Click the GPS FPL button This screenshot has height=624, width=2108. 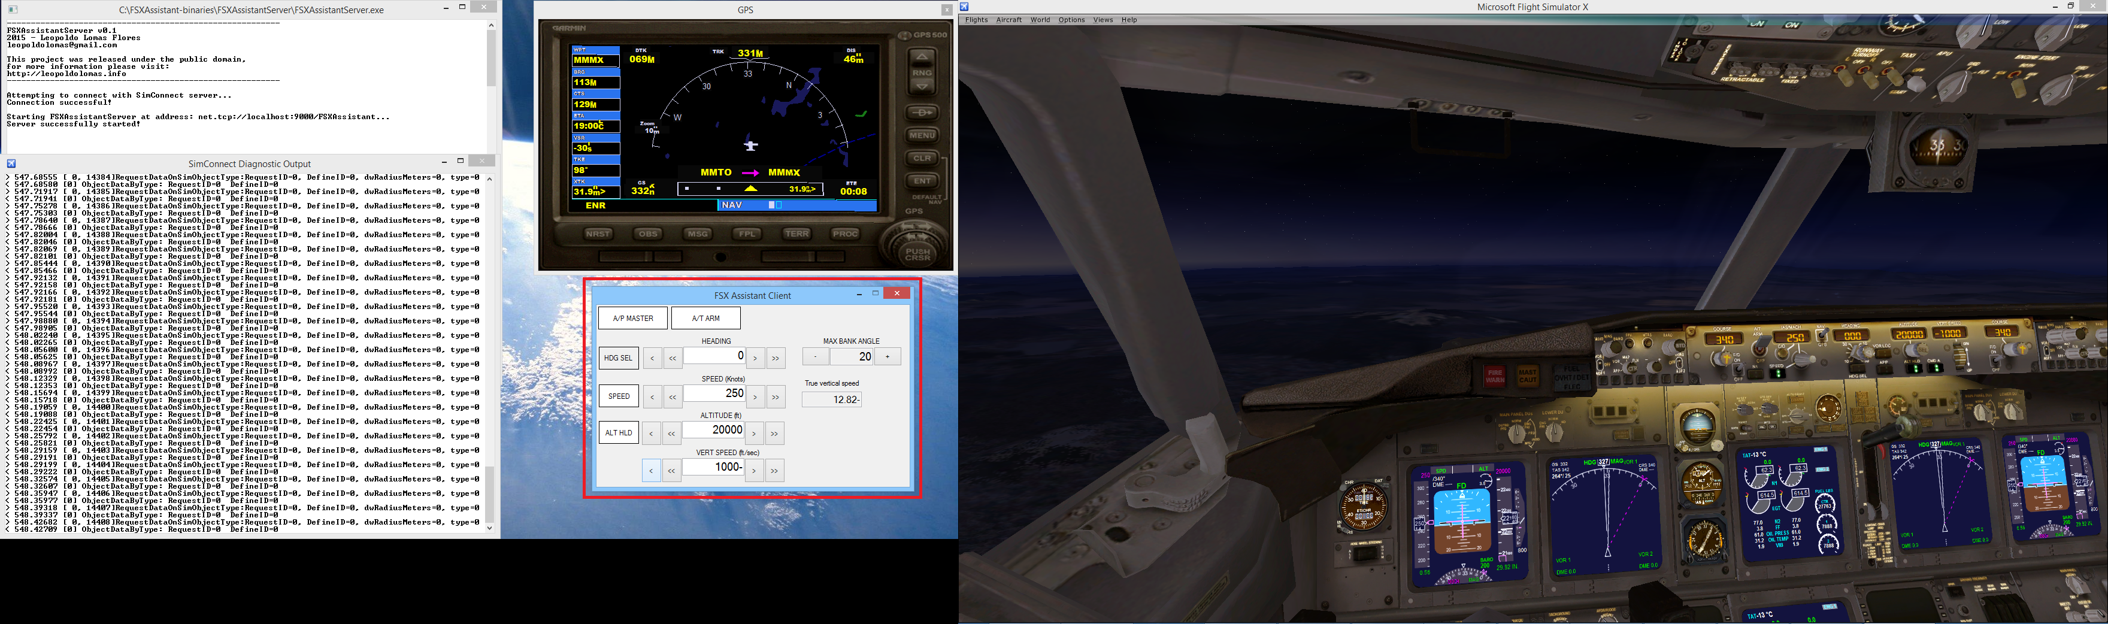747,234
